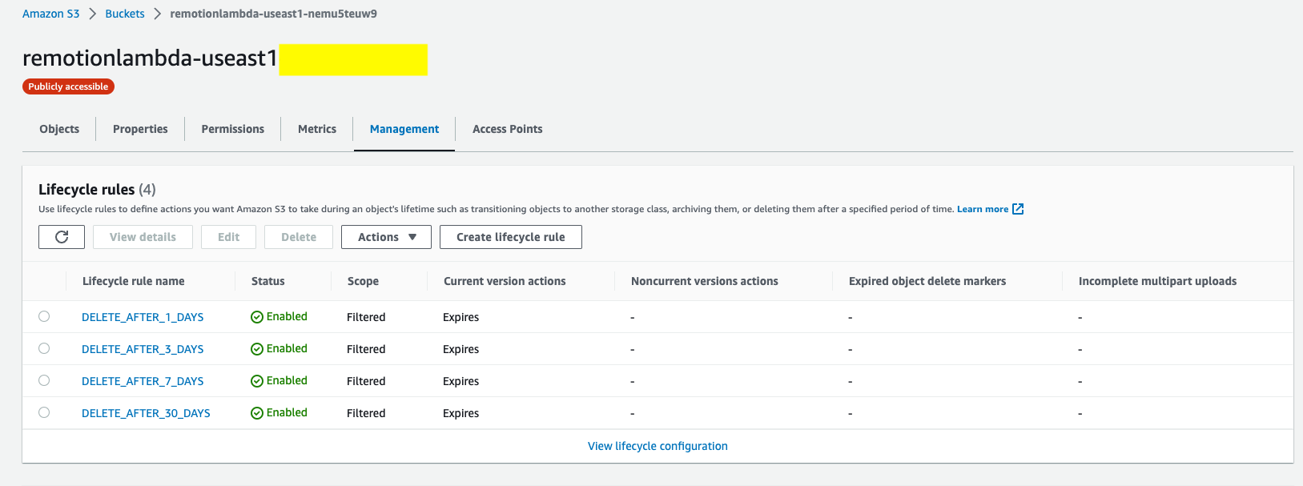
Task: Select the DELETE_AFTER_7_DAYS radio button
Action: (x=44, y=380)
